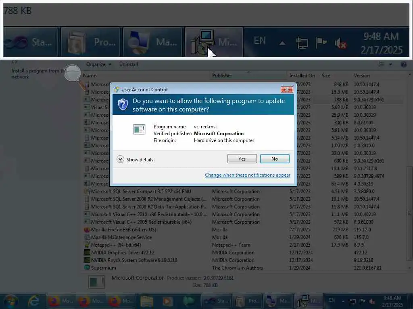Open Windows Explorer folder taskbar icon
This screenshot has width=413, height=309.
coord(146,301)
